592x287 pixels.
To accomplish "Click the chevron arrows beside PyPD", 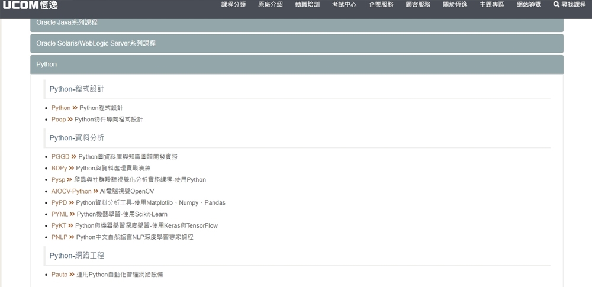I will click(72, 203).
